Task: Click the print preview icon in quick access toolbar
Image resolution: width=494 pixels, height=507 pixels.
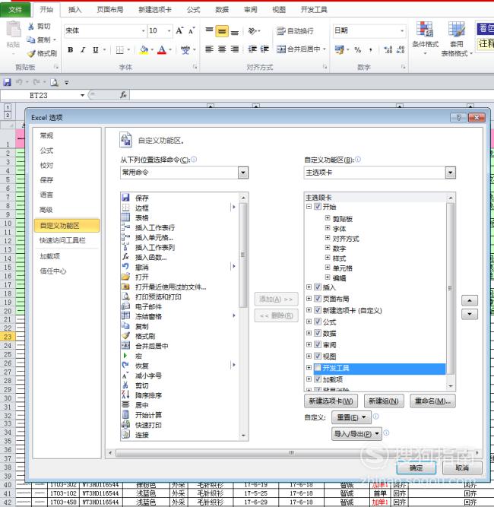Action: pyautogui.click(x=54, y=82)
